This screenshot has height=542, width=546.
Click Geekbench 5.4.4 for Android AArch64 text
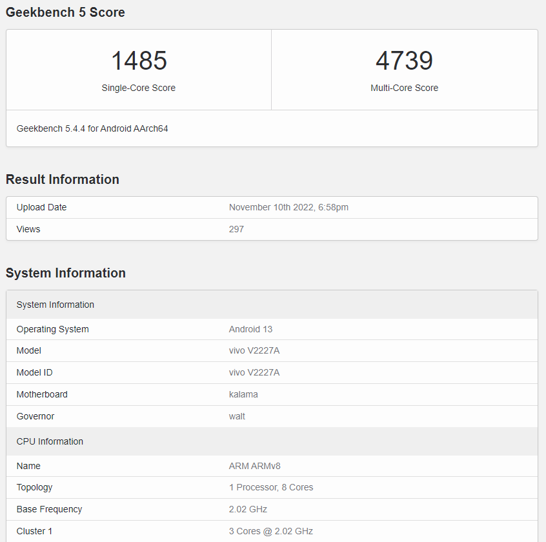pyautogui.click(x=92, y=128)
